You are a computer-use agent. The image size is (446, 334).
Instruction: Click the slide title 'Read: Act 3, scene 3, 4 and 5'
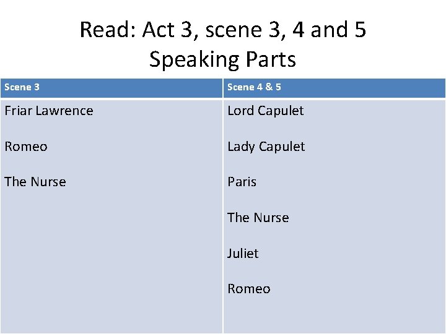[223, 30]
